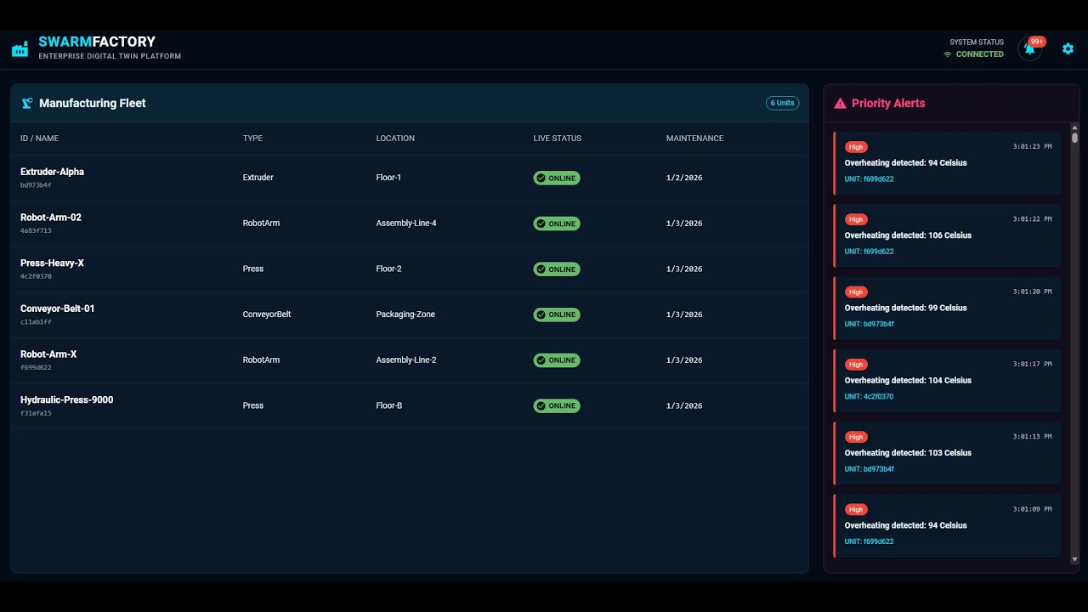The width and height of the screenshot is (1088, 612).
Task: Select the Press-Heavy-X unit name
Action: click(x=52, y=263)
